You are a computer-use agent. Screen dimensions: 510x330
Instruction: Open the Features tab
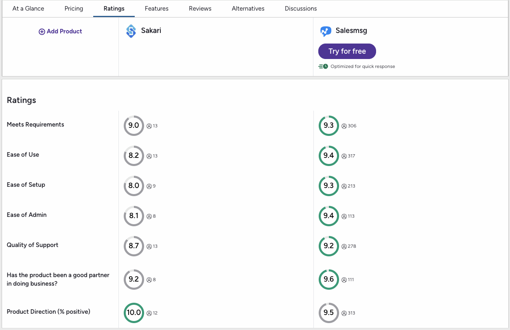(x=156, y=8)
